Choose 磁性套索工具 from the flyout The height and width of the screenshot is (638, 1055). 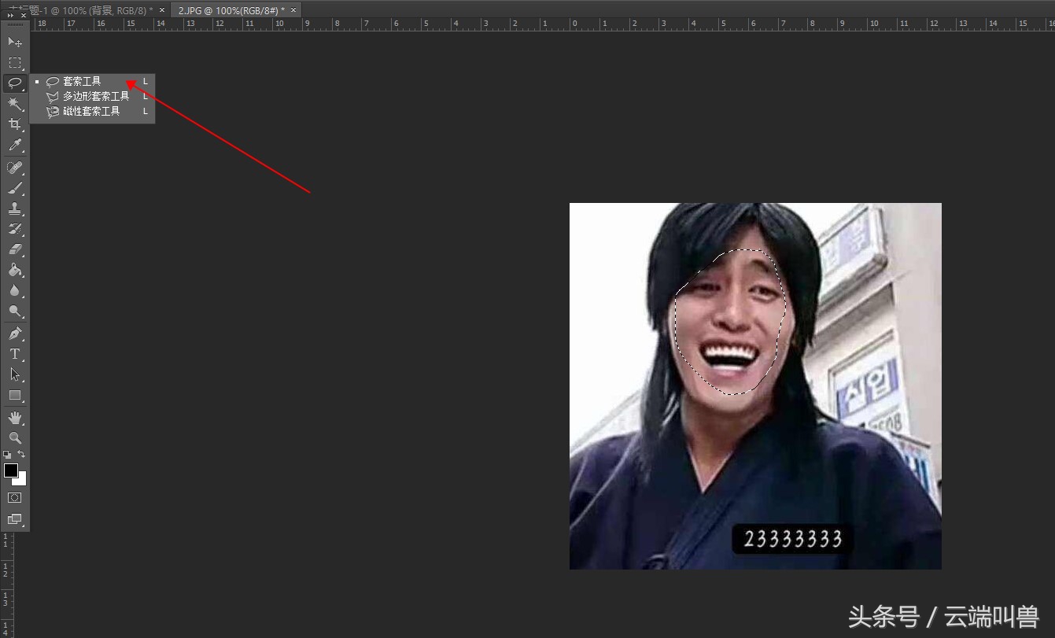pyautogui.click(x=91, y=112)
